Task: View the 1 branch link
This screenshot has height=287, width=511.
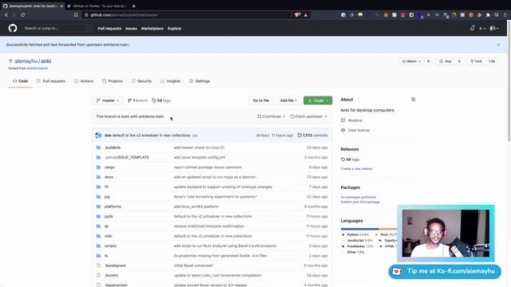Action: (137, 100)
